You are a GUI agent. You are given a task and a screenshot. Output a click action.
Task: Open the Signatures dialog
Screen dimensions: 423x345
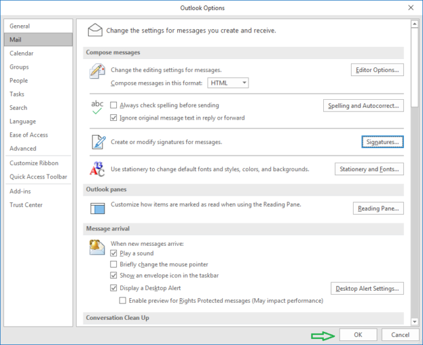click(383, 142)
